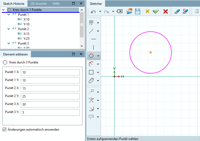Screen dimensions: 200x141
Task: Select the point grid tool icon
Action: pos(91,23)
